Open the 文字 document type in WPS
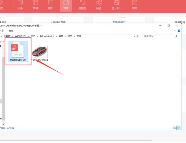Image resolution: width=186 pixels, height=143 pixels. (x=20, y=5)
